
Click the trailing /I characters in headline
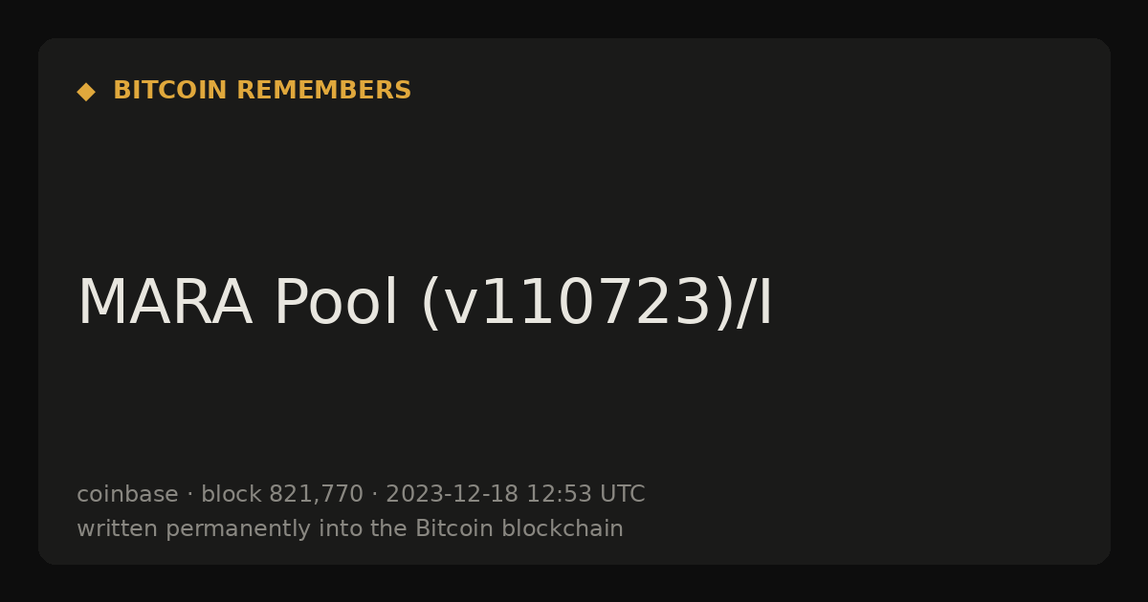(754, 303)
